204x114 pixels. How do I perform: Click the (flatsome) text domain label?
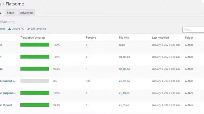(8, 22)
